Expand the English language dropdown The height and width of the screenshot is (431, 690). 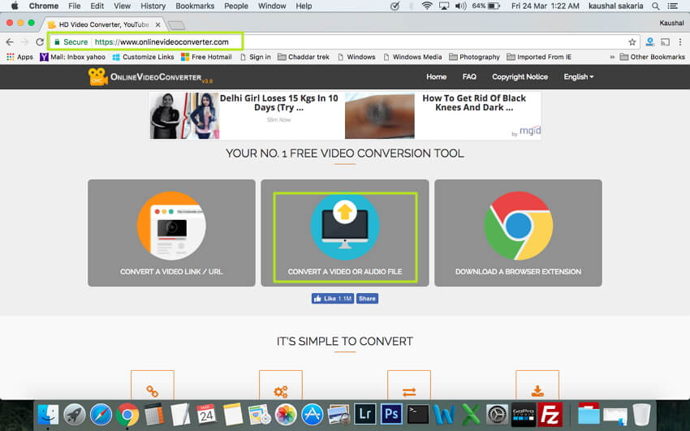point(579,76)
